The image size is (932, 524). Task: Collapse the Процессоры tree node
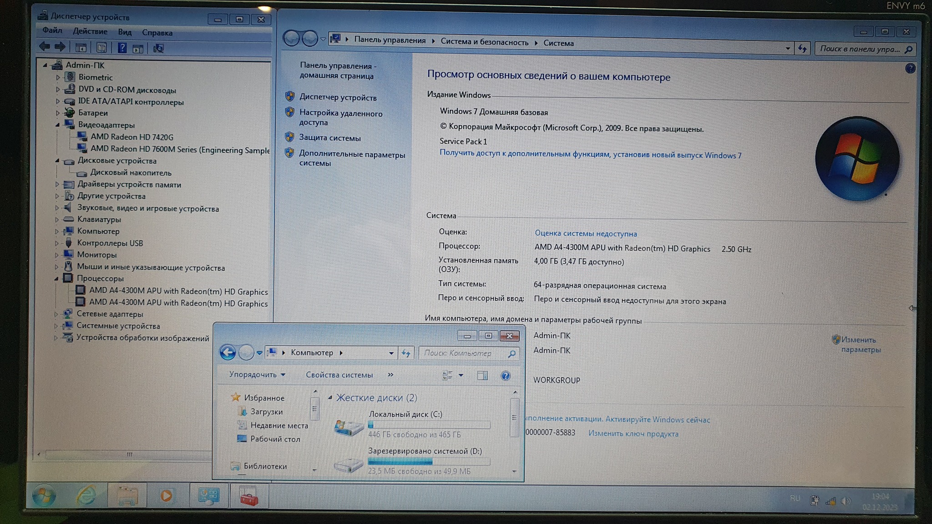(x=57, y=278)
